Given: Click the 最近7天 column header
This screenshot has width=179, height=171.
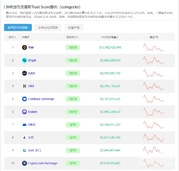Looking at the screenshot, I should tap(154, 37).
